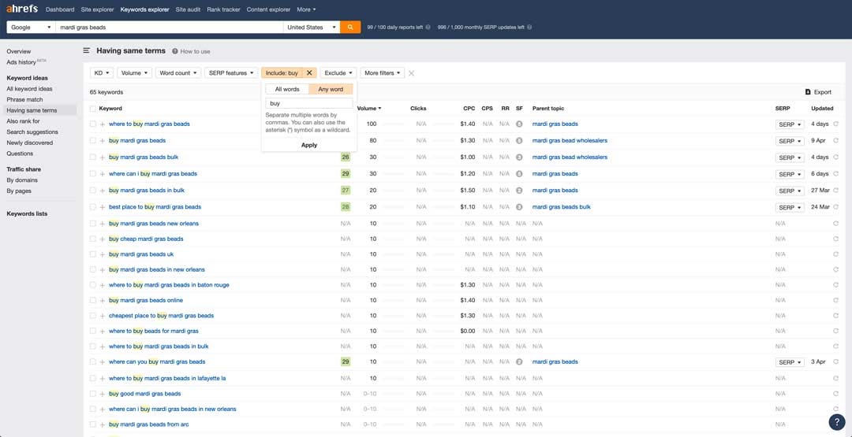Click the include words text field
Screen dimensions: 852x437
tap(309, 103)
